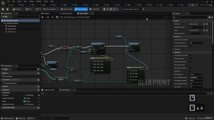Open the Edit menu
Image resolution: width=214 pixels, height=120 pixels.
pos(13,1)
